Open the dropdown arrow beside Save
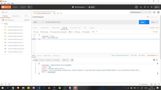The width and height of the screenshot is (161, 90). tap(157, 22)
